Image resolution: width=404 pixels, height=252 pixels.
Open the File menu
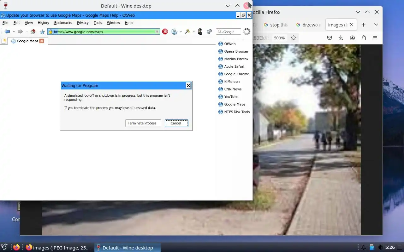coord(5,23)
